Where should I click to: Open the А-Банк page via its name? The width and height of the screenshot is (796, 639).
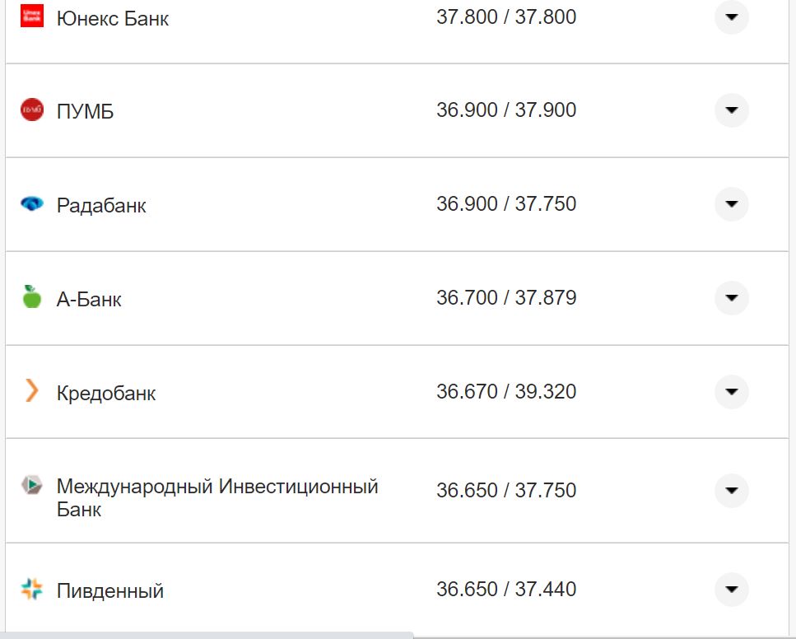[x=89, y=299]
